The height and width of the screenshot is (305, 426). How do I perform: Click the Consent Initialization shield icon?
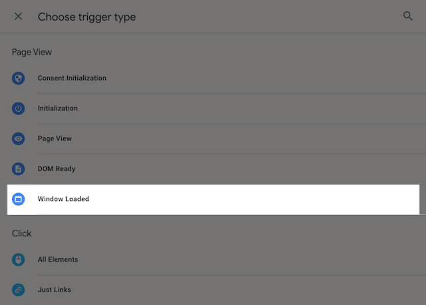(x=18, y=78)
